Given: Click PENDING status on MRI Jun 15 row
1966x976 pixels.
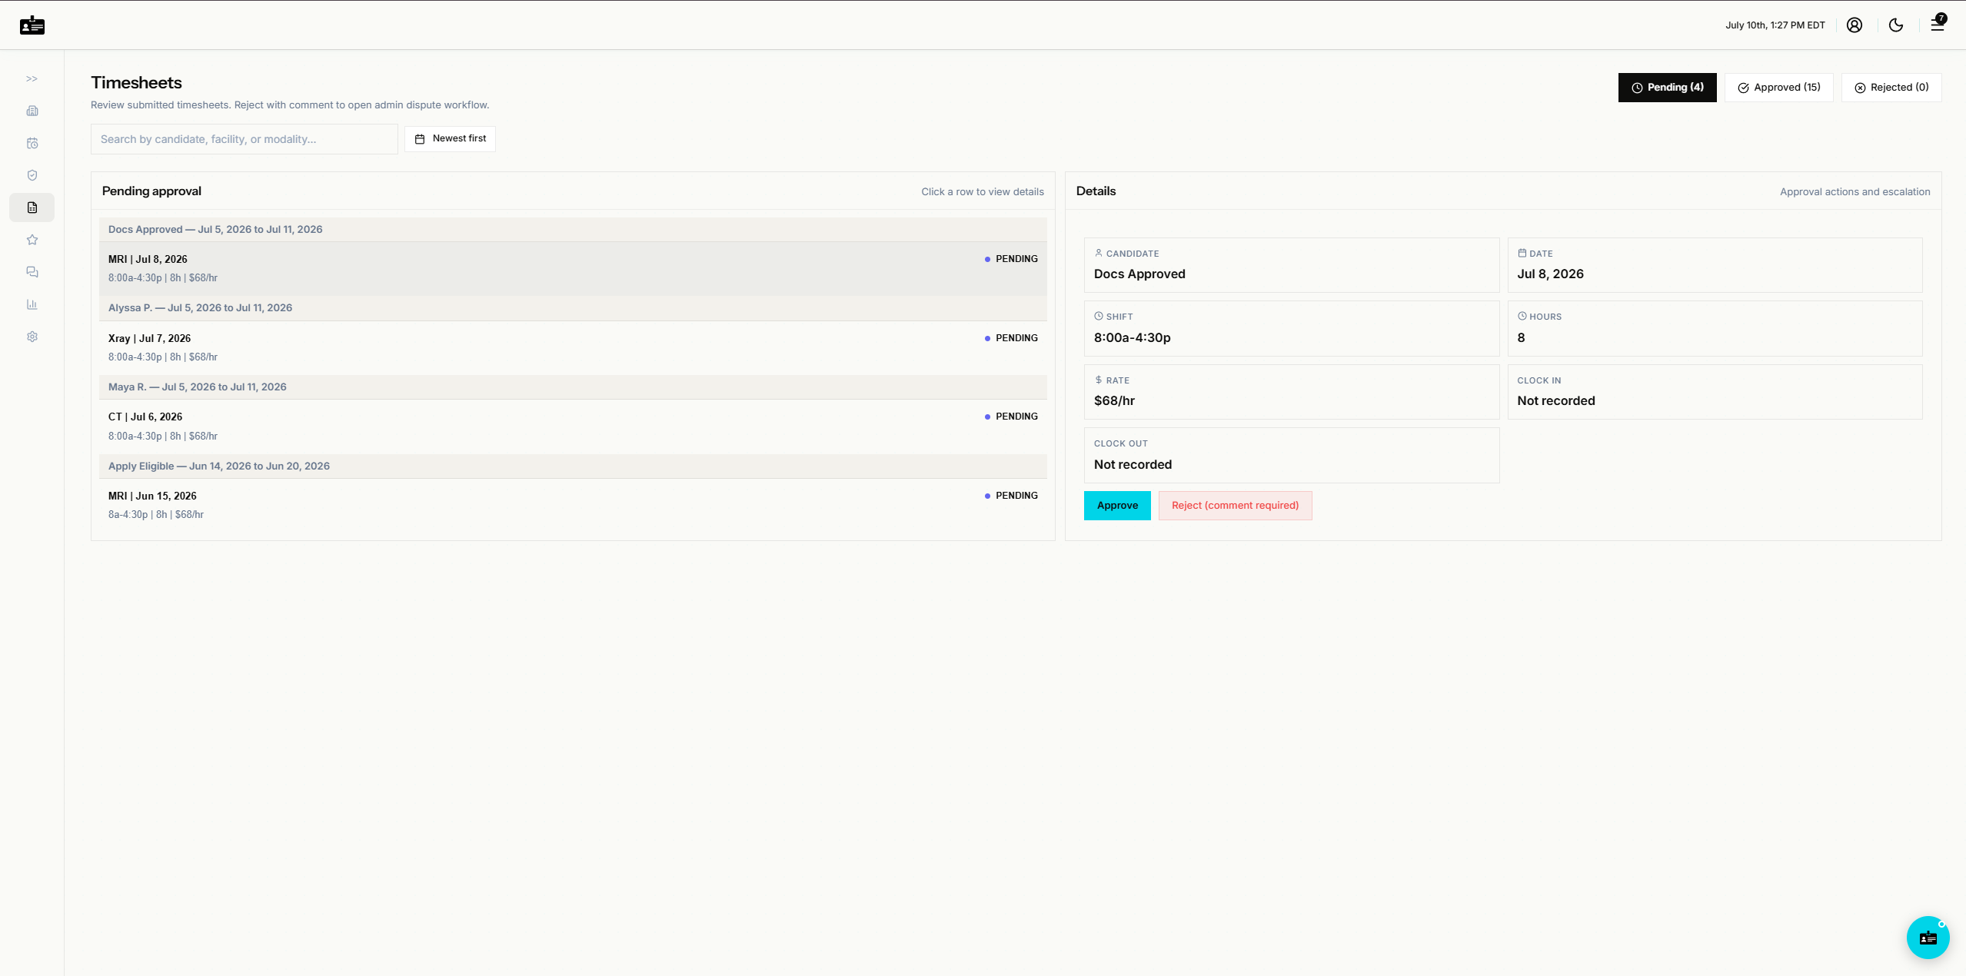Looking at the screenshot, I should pyautogui.click(x=1011, y=496).
